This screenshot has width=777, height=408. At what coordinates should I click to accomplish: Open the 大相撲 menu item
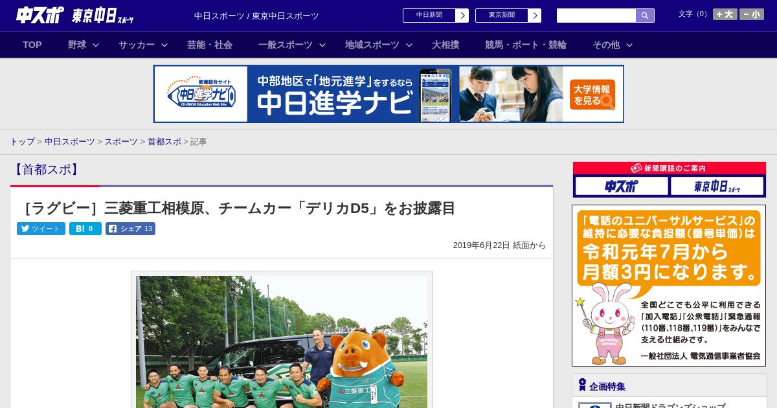click(x=445, y=45)
